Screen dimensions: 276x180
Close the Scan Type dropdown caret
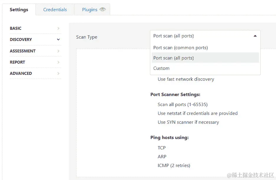point(255,36)
